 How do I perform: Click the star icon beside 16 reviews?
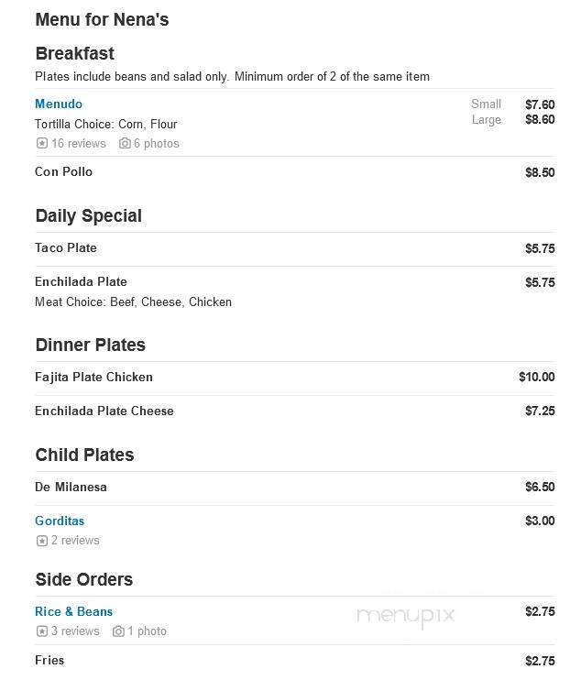point(42,143)
